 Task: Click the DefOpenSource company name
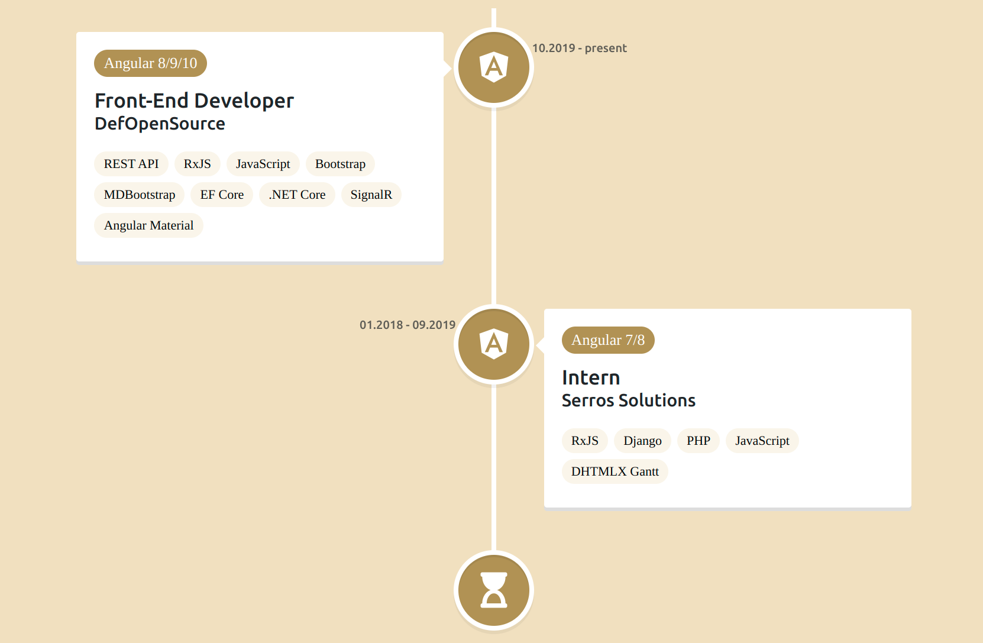tap(160, 124)
